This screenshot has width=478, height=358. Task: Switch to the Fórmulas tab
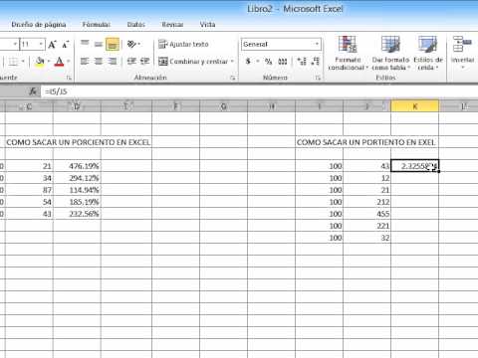(x=97, y=24)
